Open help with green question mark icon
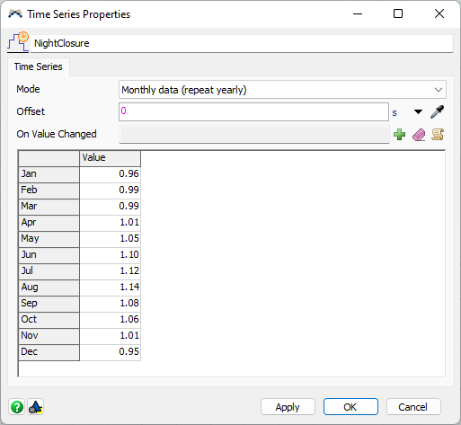The width and height of the screenshot is (461, 425). [x=17, y=407]
